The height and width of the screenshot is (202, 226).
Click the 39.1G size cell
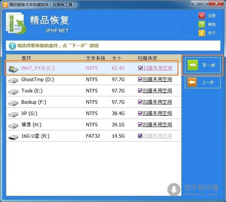tap(118, 125)
